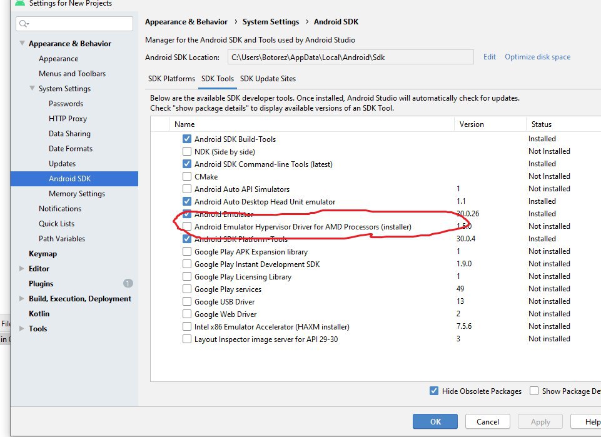The height and width of the screenshot is (437, 601).
Task: Select Android SDK in settings tree
Action: coord(74,178)
